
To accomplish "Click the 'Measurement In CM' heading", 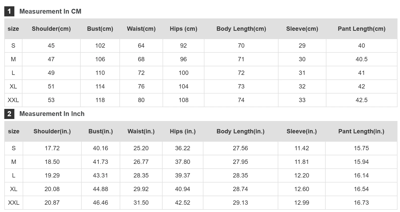I will pyautogui.click(x=50, y=11).
